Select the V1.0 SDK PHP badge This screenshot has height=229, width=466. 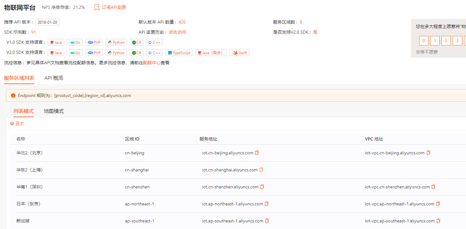pyautogui.click(x=94, y=43)
